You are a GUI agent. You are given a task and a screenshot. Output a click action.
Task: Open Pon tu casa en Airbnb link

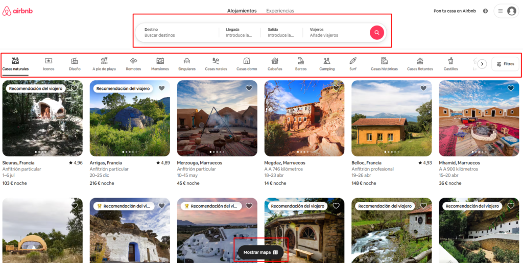(x=455, y=11)
